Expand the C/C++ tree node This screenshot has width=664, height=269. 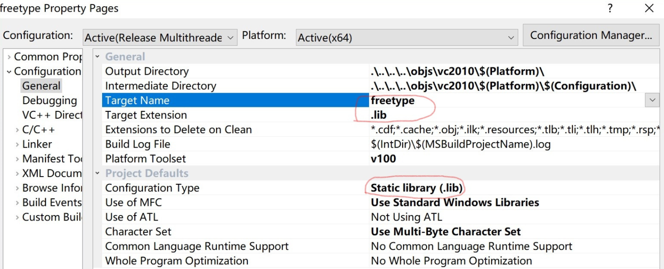tap(17, 130)
